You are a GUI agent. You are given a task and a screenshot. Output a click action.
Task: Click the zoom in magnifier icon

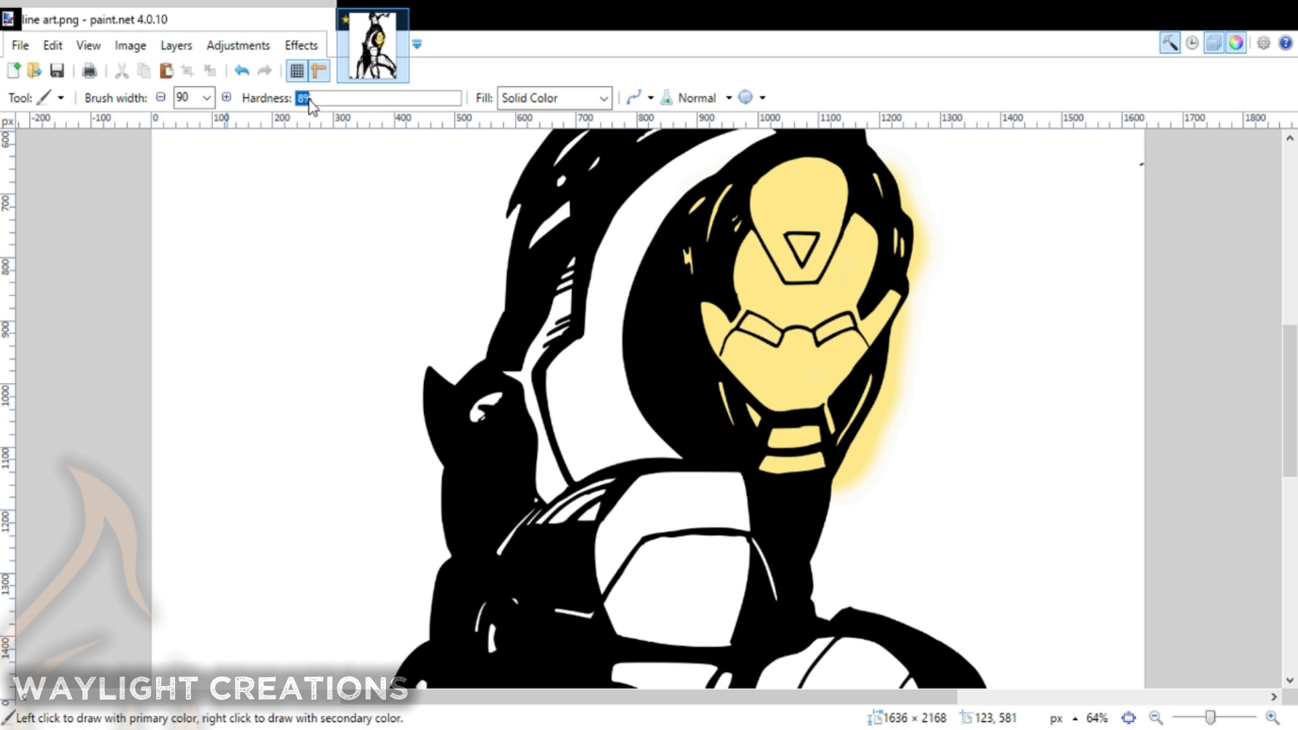[x=1272, y=718]
